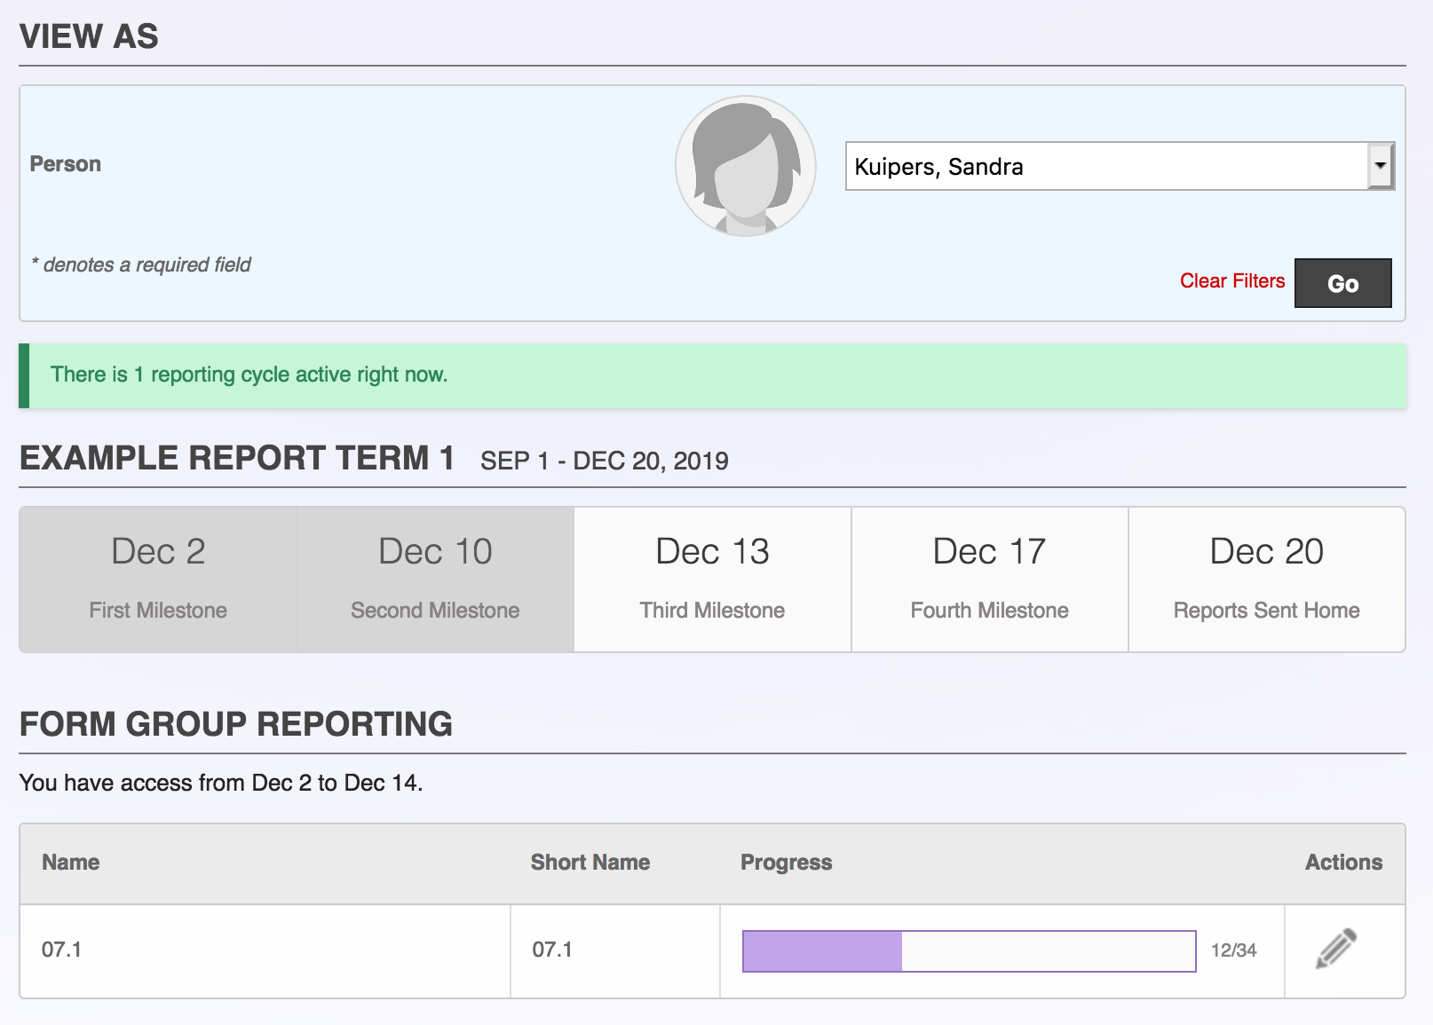Click the 07.1 entry in the Name column

[62, 950]
